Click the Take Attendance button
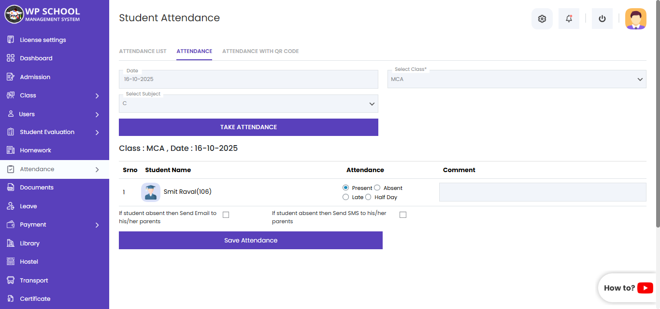660x309 pixels. click(248, 127)
